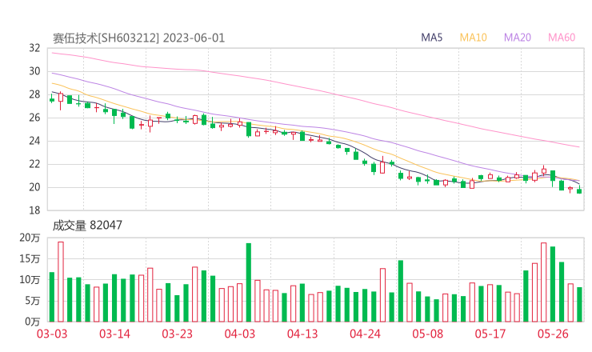Click the price axis label 22

34,164
